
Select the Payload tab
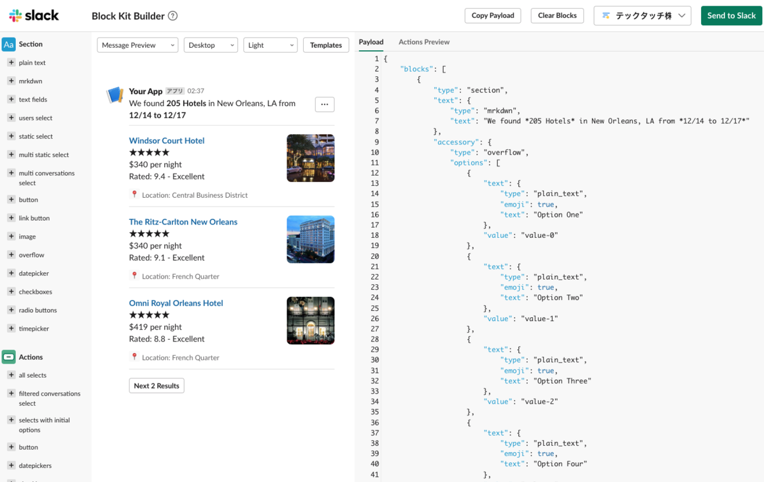371,41
